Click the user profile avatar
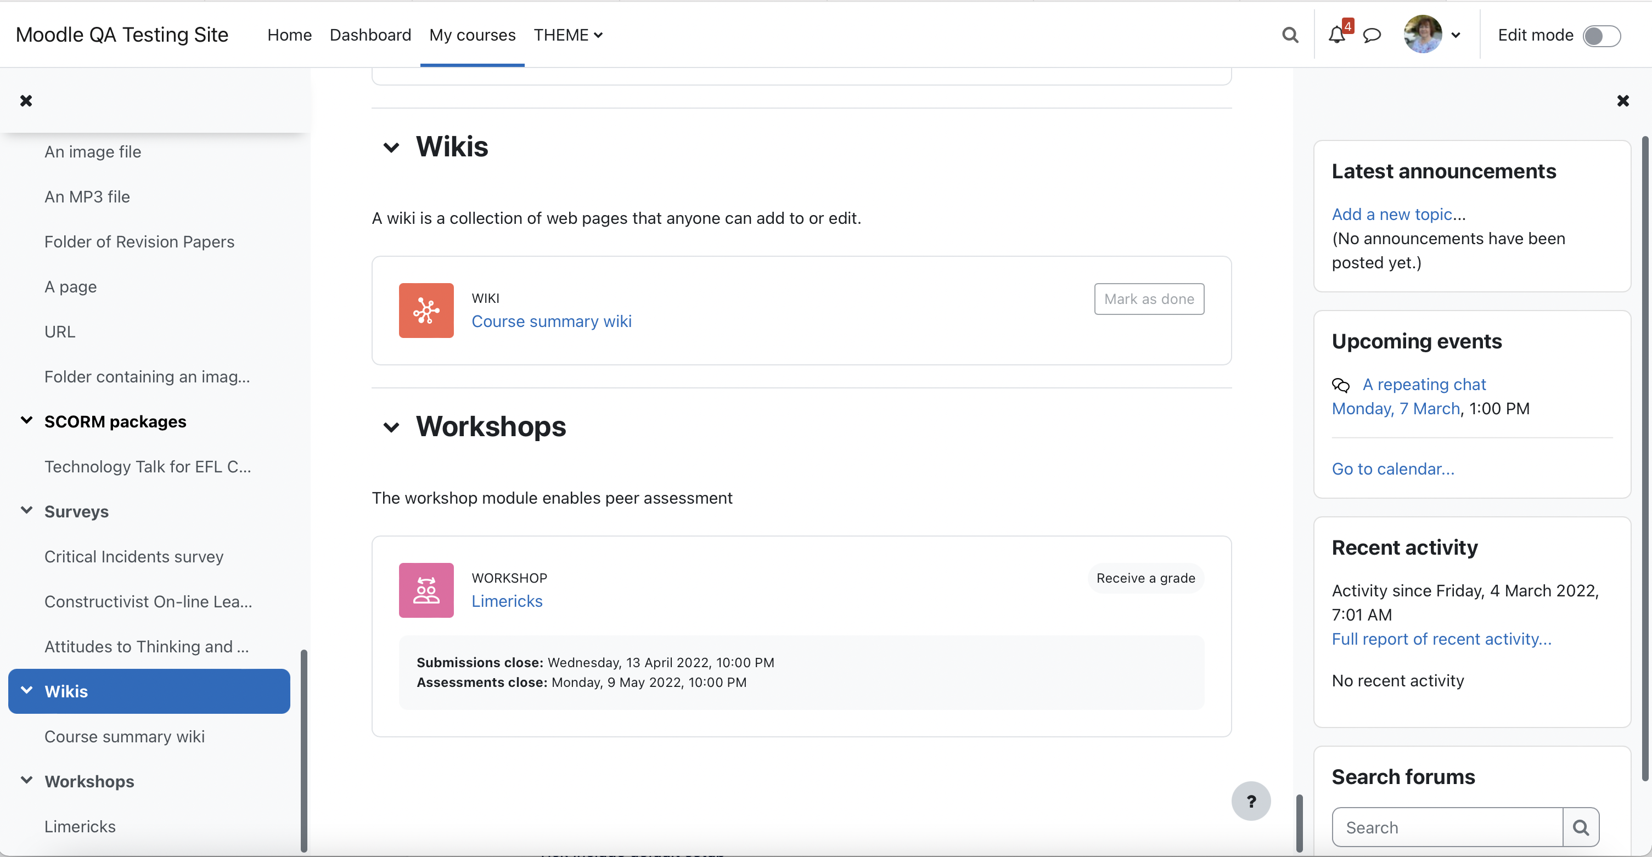 coord(1423,35)
